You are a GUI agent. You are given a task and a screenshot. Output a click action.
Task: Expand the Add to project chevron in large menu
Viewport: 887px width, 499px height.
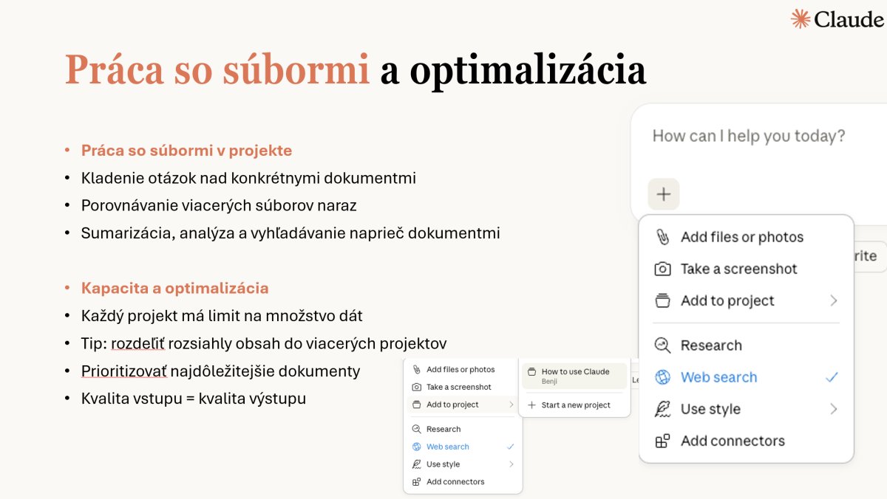point(833,300)
